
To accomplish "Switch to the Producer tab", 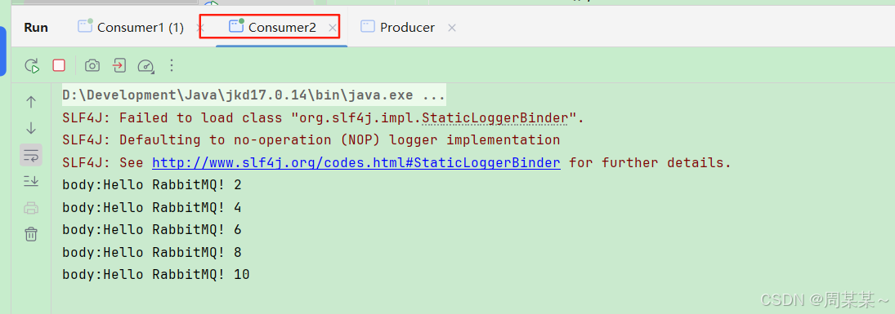I will 398,28.
